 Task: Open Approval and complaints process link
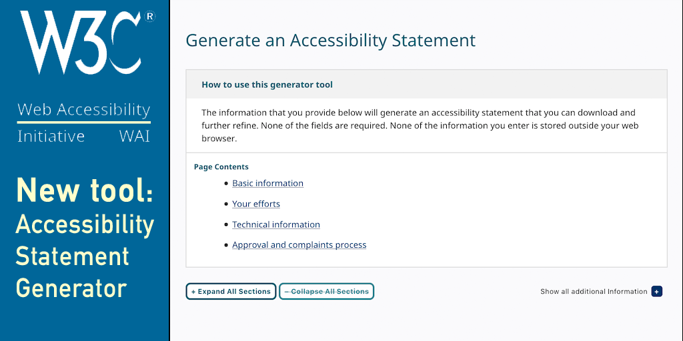coord(299,245)
